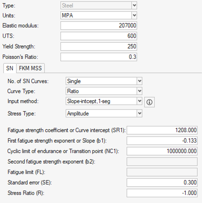Click the Curve intercept (SR1) field
This screenshot has width=202, height=203.
pyautogui.click(x=162, y=130)
